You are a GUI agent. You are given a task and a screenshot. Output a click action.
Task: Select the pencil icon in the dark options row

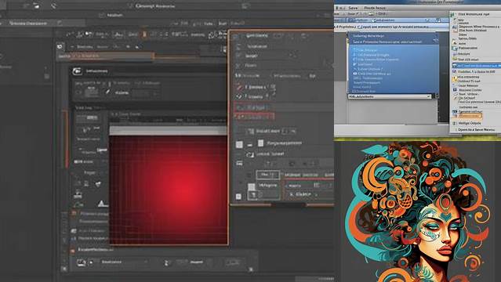click(x=108, y=92)
